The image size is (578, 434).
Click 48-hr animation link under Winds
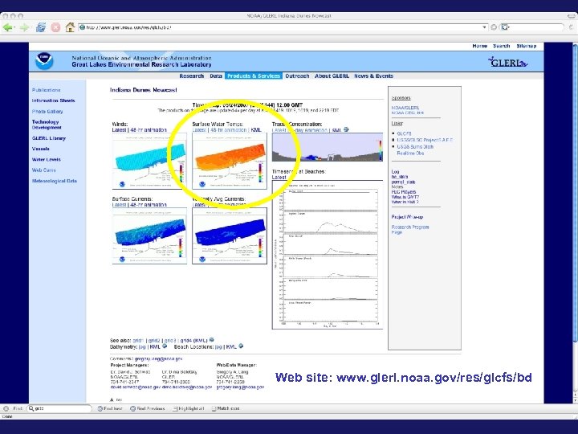coord(149,130)
